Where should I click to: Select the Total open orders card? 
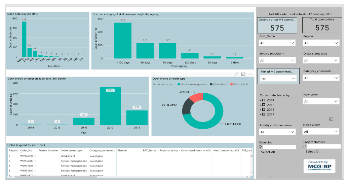(322, 25)
